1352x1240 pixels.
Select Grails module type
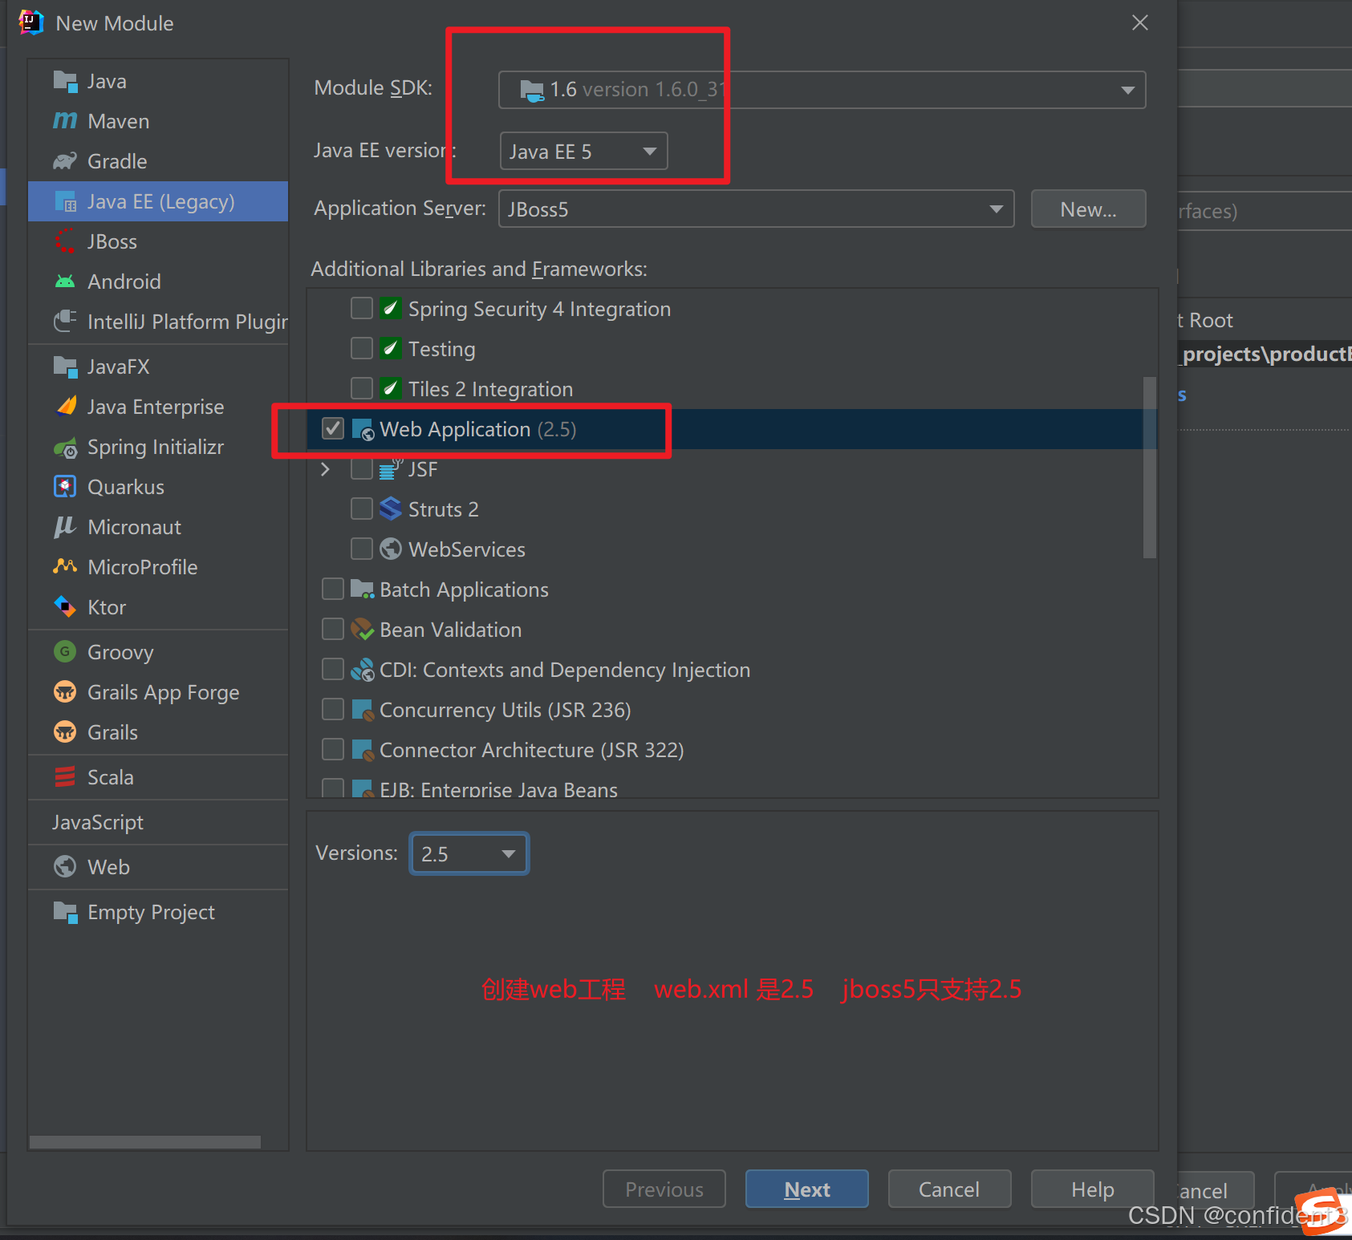click(158, 732)
